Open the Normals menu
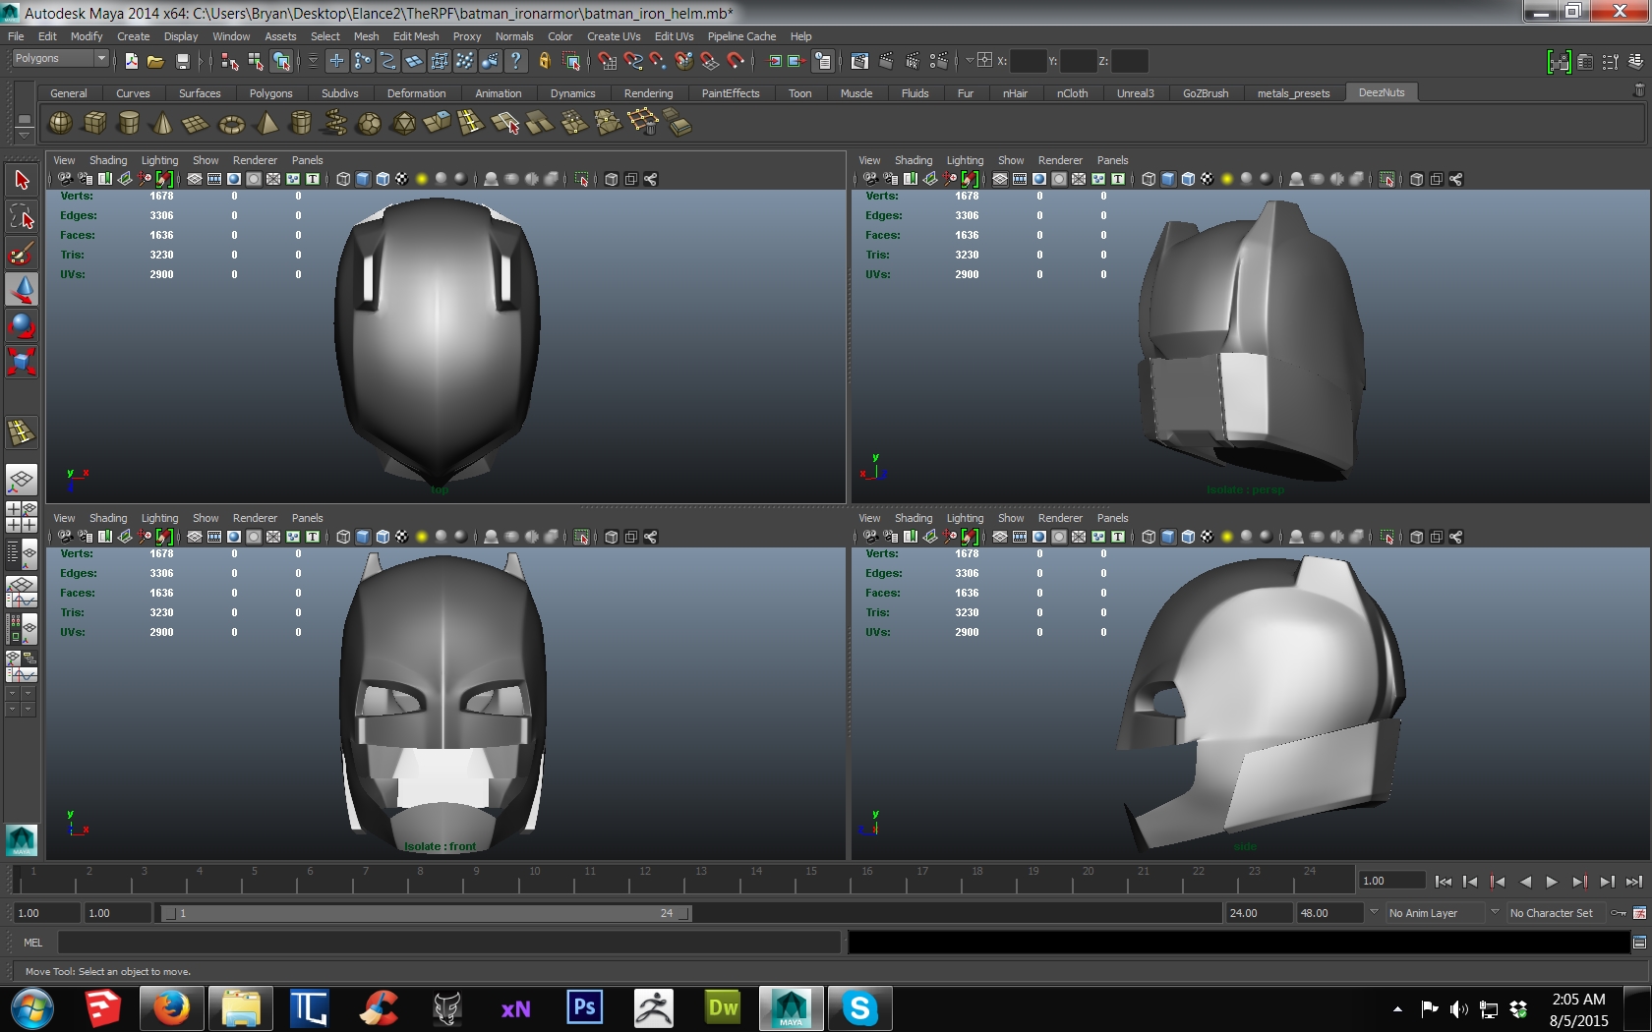1652x1032 pixels. [514, 36]
